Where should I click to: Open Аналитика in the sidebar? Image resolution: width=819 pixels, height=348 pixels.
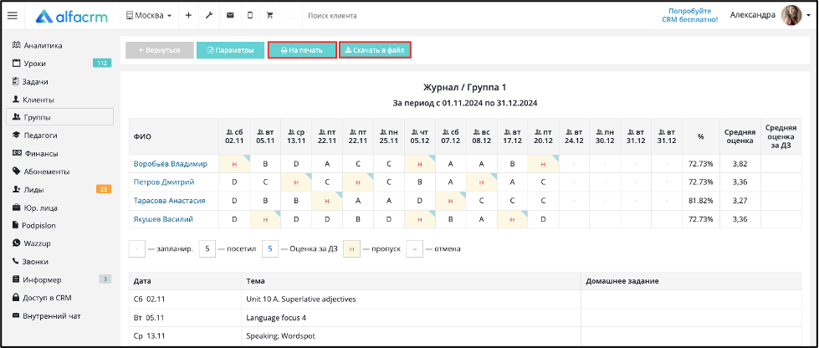click(38, 45)
